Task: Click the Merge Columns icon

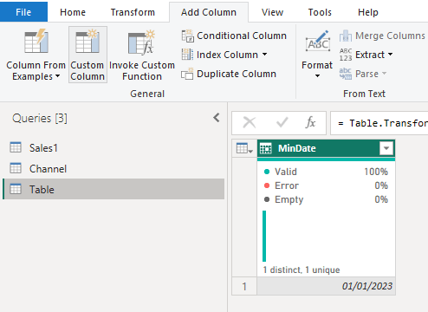Action: (346, 36)
